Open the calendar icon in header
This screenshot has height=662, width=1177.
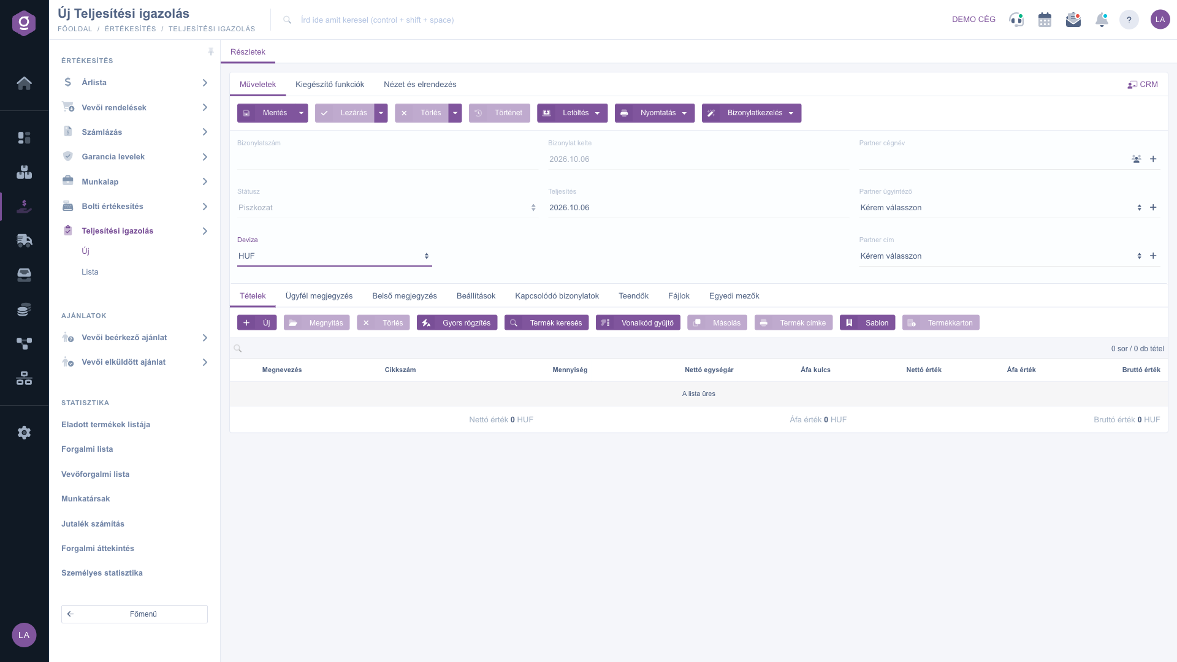click(x=1045, y=20)
